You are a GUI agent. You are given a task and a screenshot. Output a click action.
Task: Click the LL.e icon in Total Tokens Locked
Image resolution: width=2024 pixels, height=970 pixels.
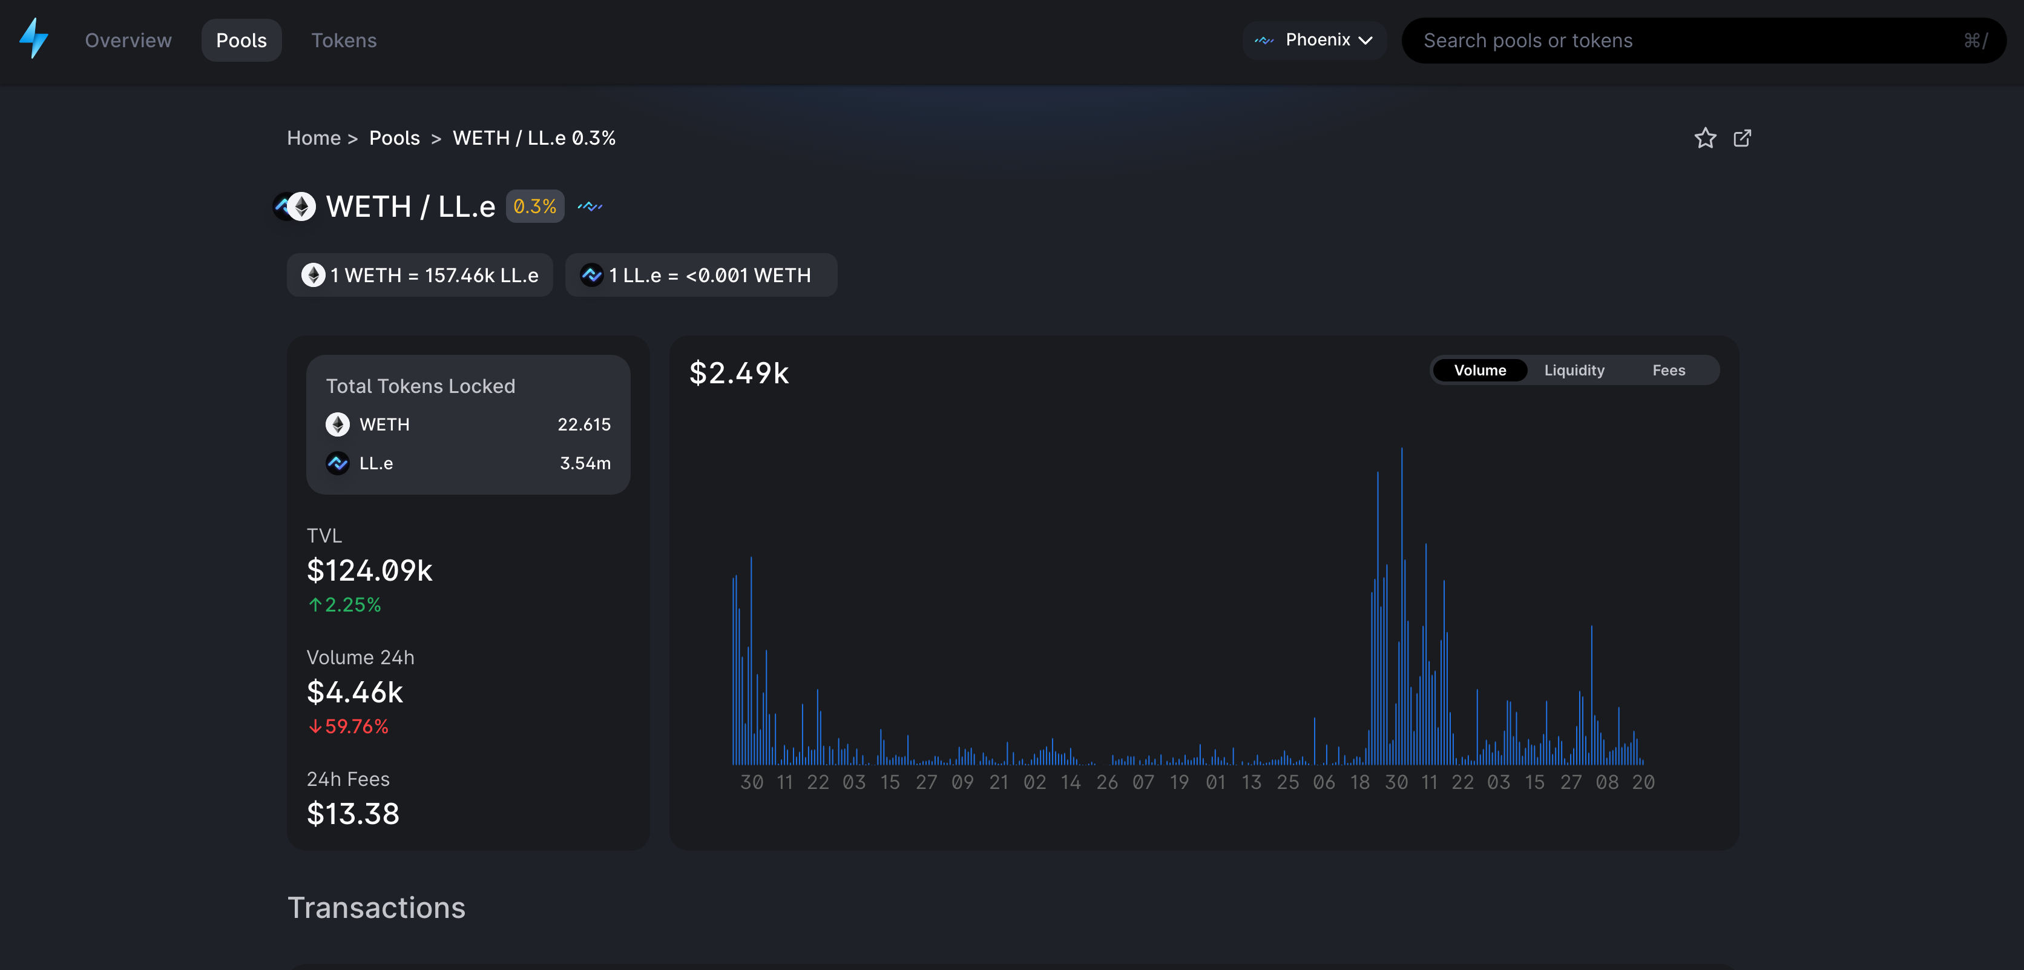click(x=338, y=463)
